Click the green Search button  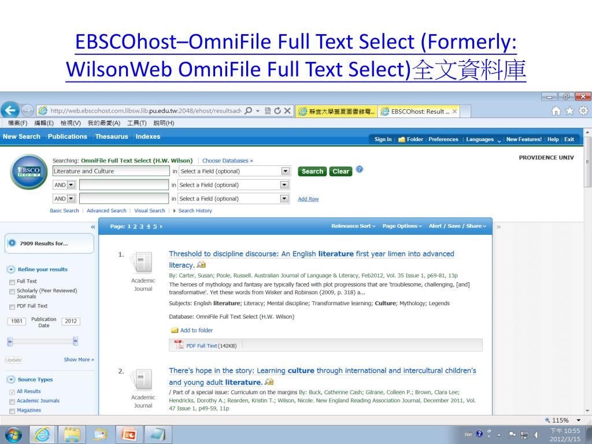coord(312,171)
